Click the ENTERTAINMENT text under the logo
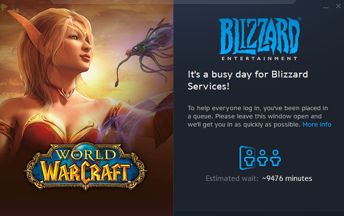This screenshot has width=344, height=216. pos(260,58)
